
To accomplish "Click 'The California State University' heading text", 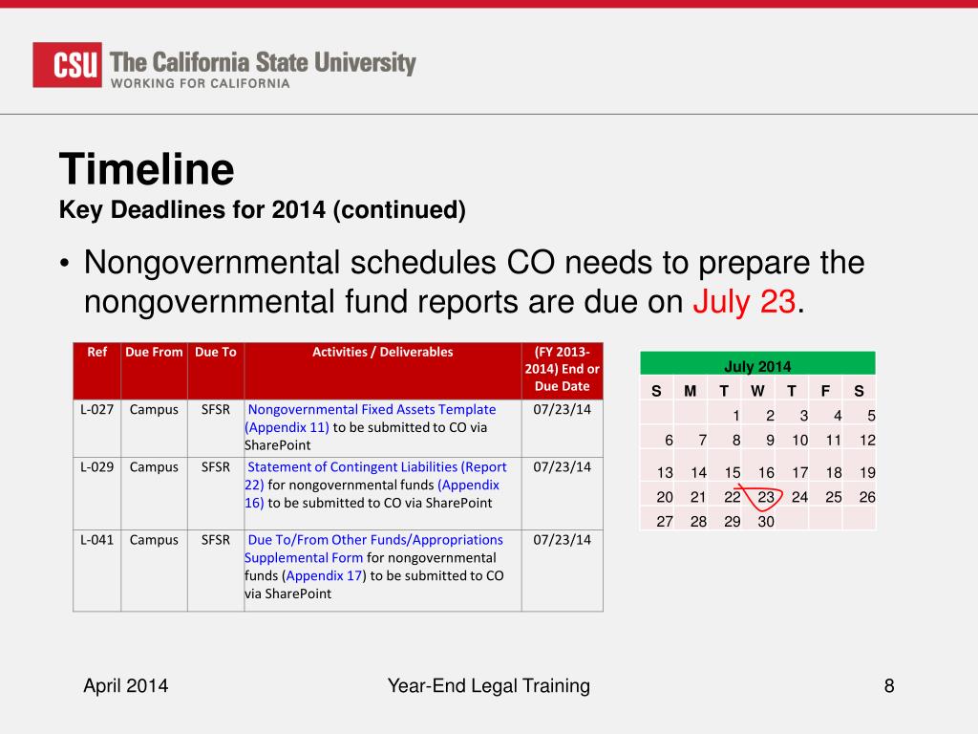I will point(263,62).
